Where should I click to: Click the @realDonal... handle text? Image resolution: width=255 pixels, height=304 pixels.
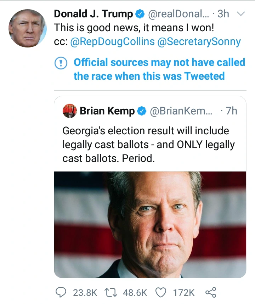(178, 14)
